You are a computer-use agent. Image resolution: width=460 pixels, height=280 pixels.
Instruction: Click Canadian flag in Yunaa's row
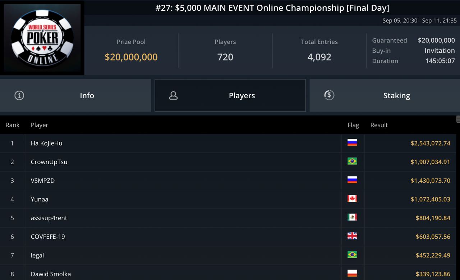[x=352, y=199]
